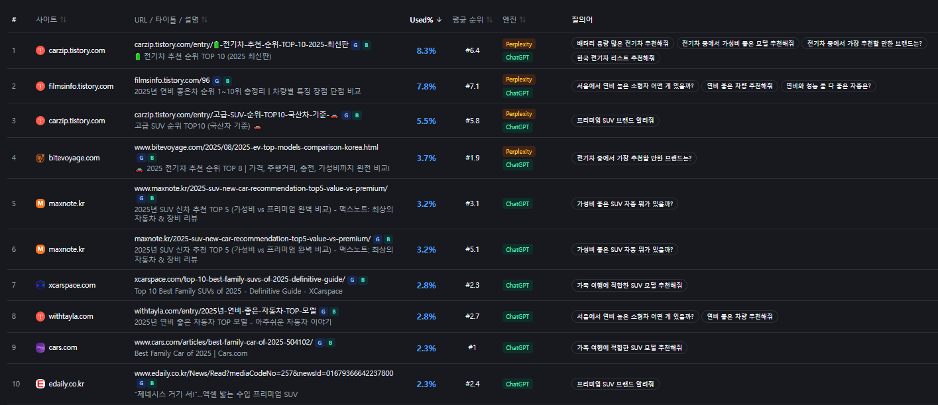938x405 pixels.
Task: Click the purple cars.com favicon
Action: (40, 347)
